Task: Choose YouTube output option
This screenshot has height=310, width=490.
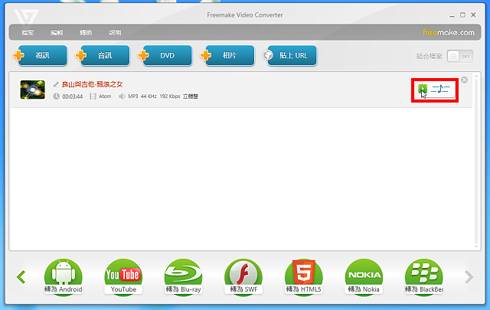Action: (x=123, y=277)
